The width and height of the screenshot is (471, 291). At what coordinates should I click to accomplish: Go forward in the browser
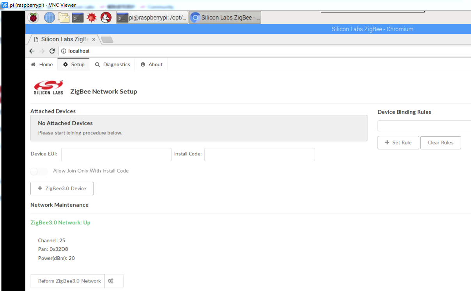[x=42, y=51]
